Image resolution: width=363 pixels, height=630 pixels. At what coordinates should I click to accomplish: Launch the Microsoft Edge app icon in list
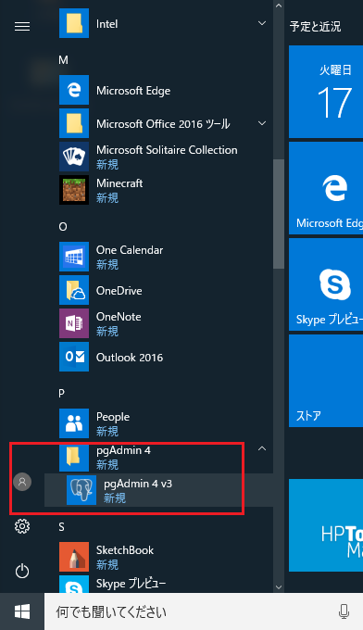click(x=74, y=90)
